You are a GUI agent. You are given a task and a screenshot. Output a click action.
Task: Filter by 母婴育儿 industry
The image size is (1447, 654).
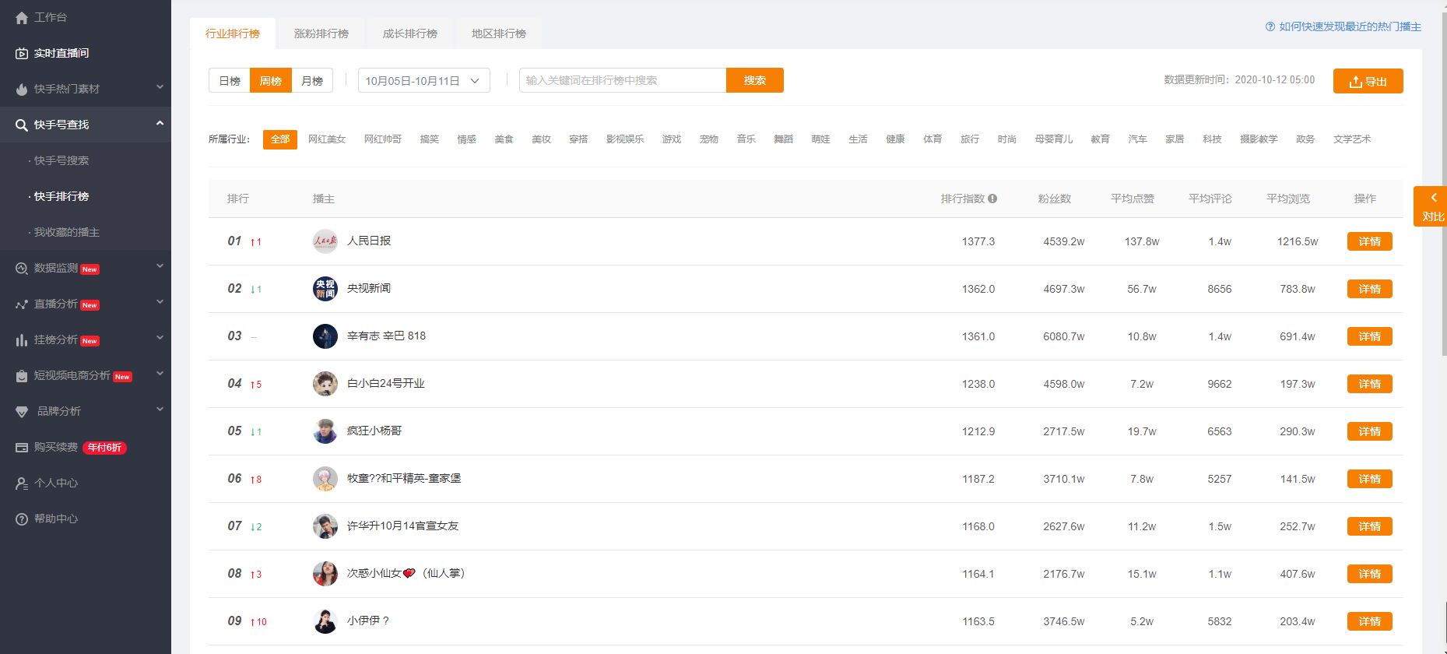pyautogui.click(x=1054, y=139)
